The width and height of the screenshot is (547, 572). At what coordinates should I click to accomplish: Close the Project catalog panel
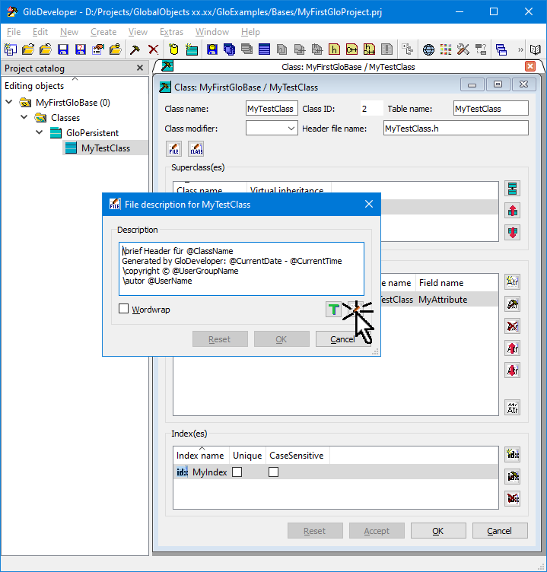pyautogui.click(x=140, y=68)
